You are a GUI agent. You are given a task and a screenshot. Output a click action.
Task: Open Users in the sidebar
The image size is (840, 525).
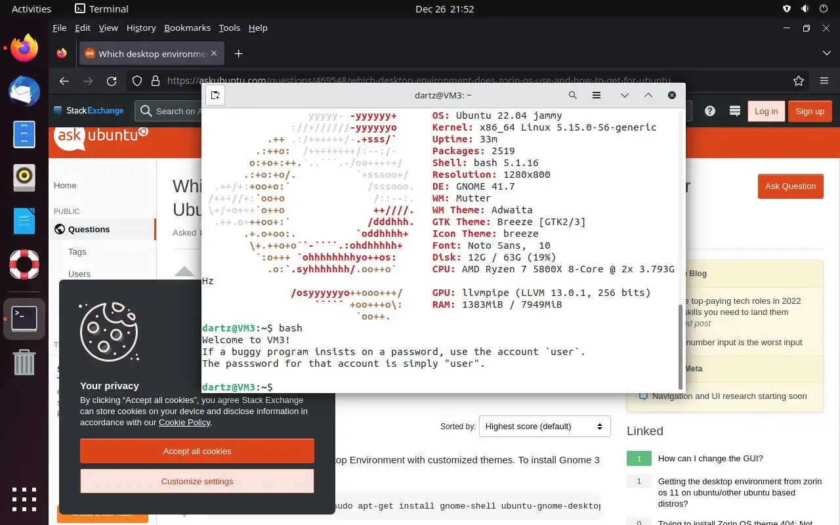pyautogui.click(x=79, y=274)
